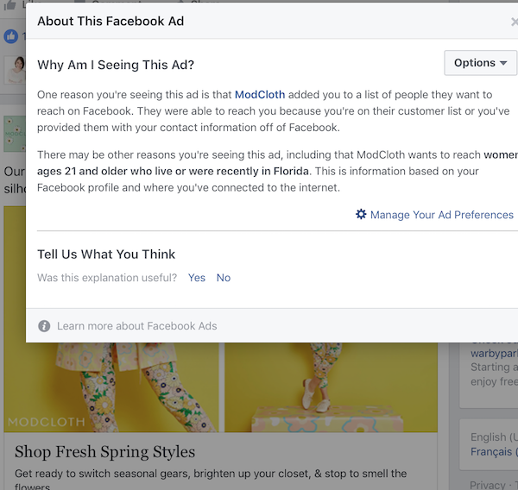Click the warbyparker sponsored link in sidebar
This screenshot has height=490, width=518.
point(493,353)
